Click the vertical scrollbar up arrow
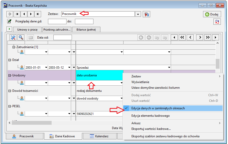 pos(217,43)
